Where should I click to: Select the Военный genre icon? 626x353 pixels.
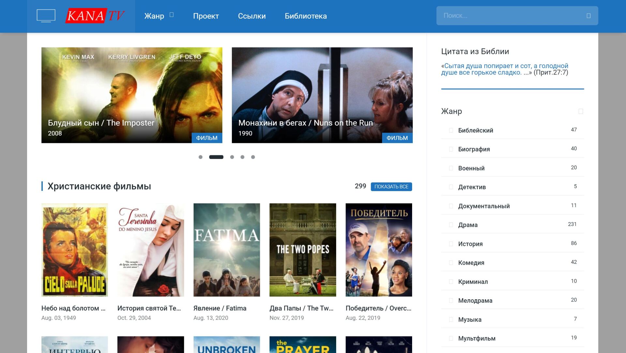(451, 168)
